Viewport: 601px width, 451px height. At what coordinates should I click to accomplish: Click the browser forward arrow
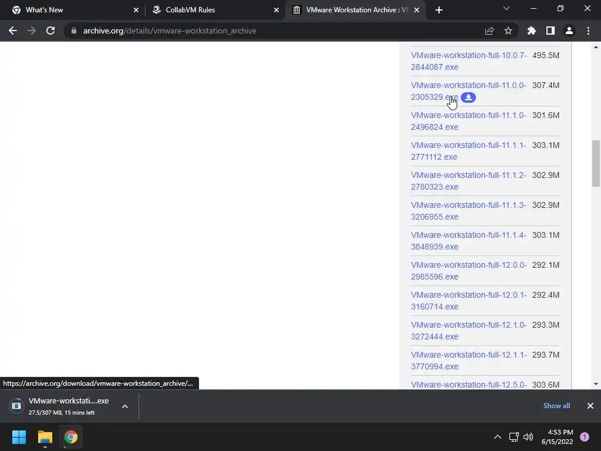click(32, 31)
